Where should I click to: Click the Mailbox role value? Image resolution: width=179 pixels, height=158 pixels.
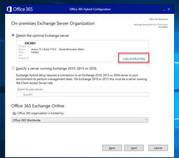click(x=35, y=52)
